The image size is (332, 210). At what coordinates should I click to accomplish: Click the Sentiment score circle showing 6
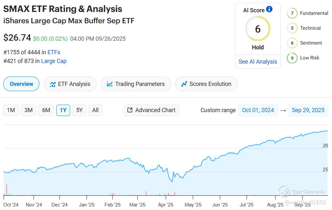(292, 43)
